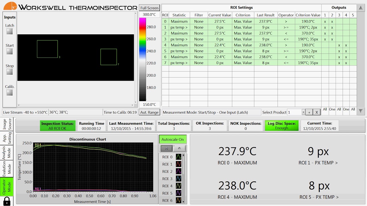367x206 pixels.
Task: Click Live Stream -40 to +550°C status
Action: pos(25,112)
